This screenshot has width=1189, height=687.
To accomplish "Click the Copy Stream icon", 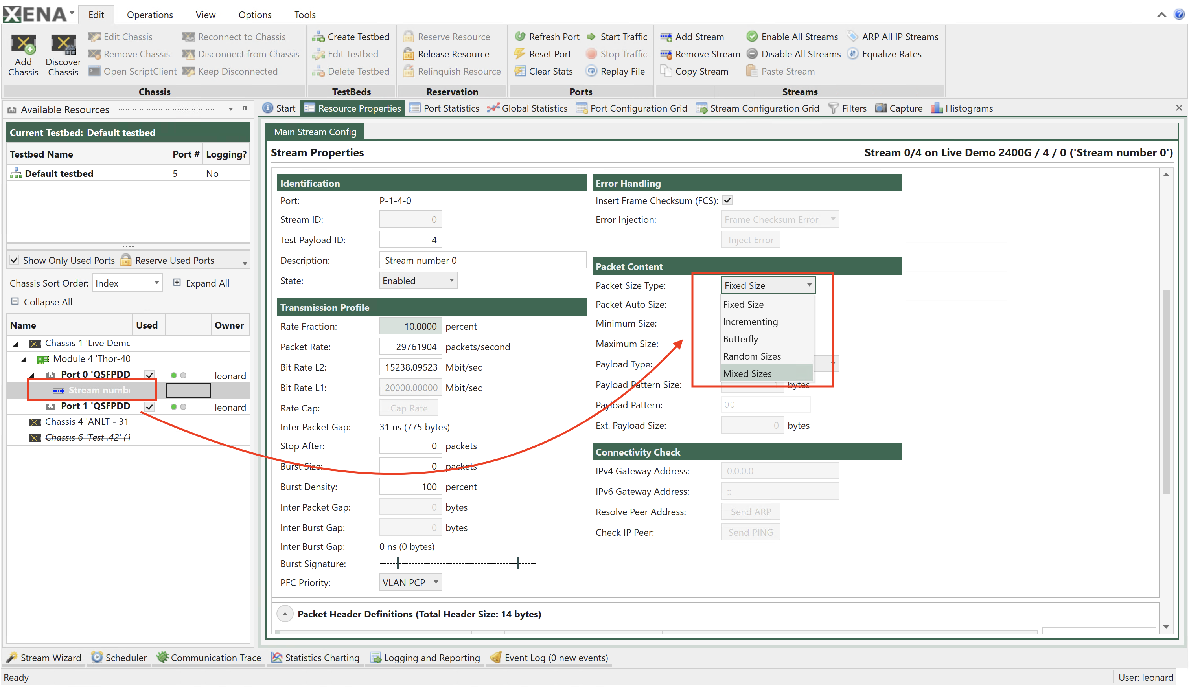I will [666, 72].
